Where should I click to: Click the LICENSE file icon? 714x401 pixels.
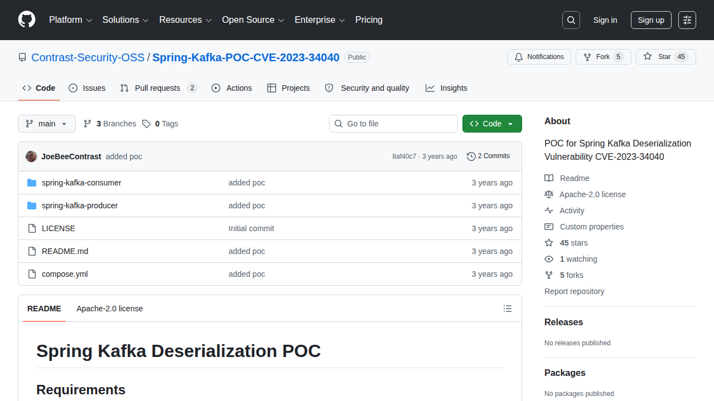click(32, 228)
